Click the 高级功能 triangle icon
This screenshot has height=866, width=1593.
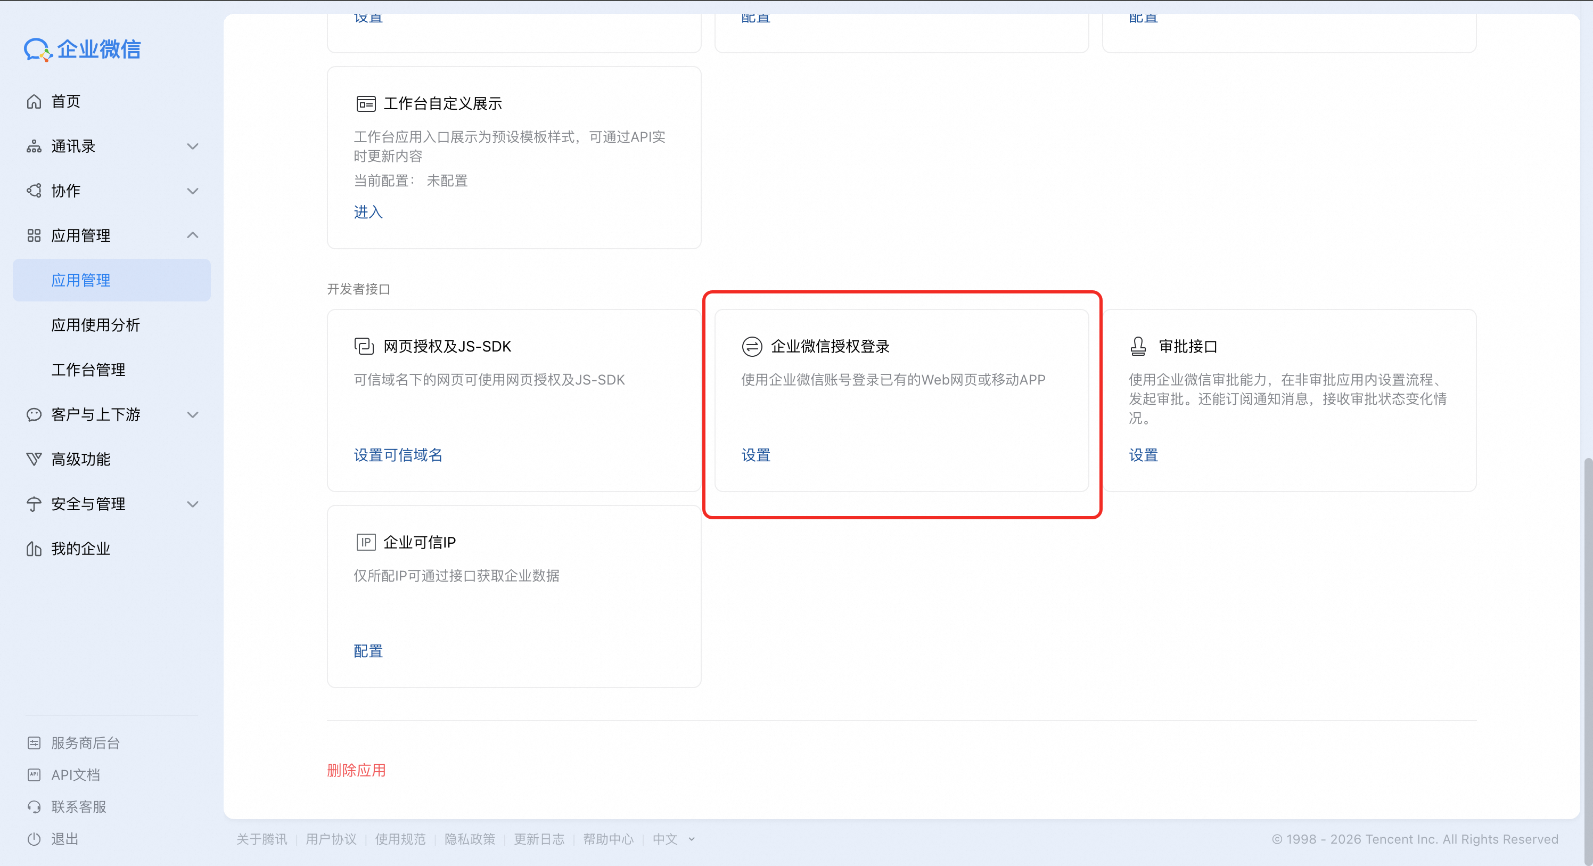click(x=34, y=459)
